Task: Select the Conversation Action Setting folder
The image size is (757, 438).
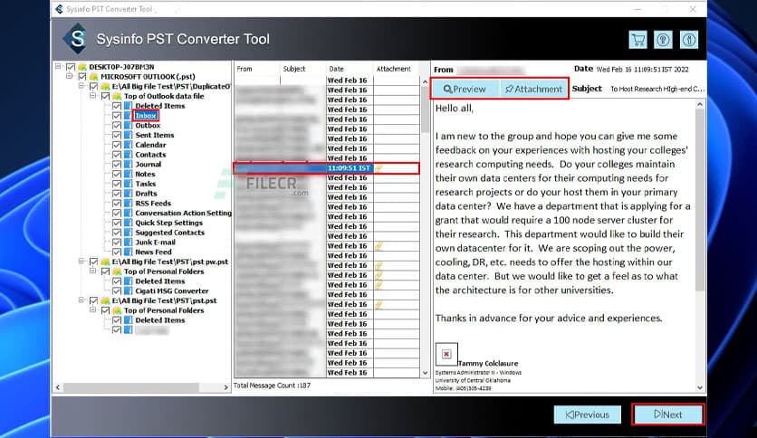Action: pyautogui.click(x=183, y=213)
